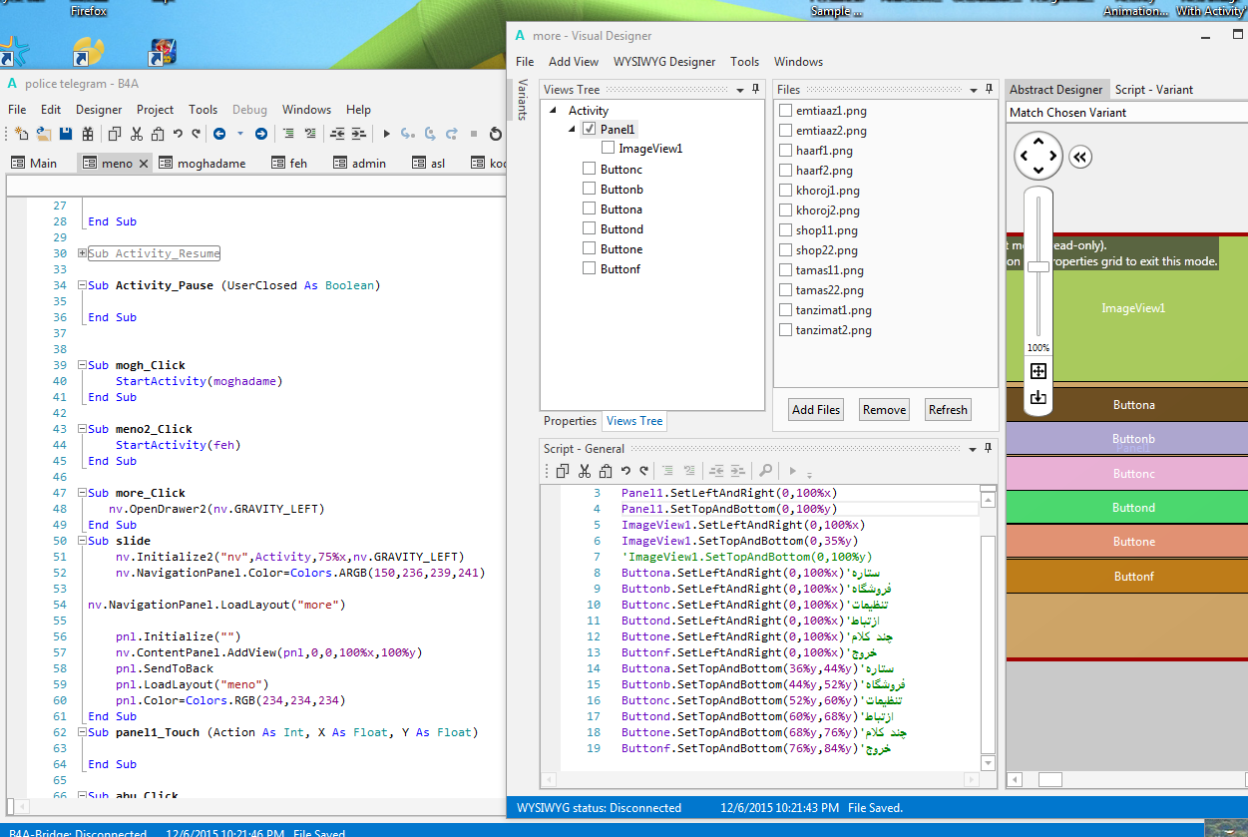
Task: Click the fit-to-screen icon below zoom slider
Action: coord(1039,371)
